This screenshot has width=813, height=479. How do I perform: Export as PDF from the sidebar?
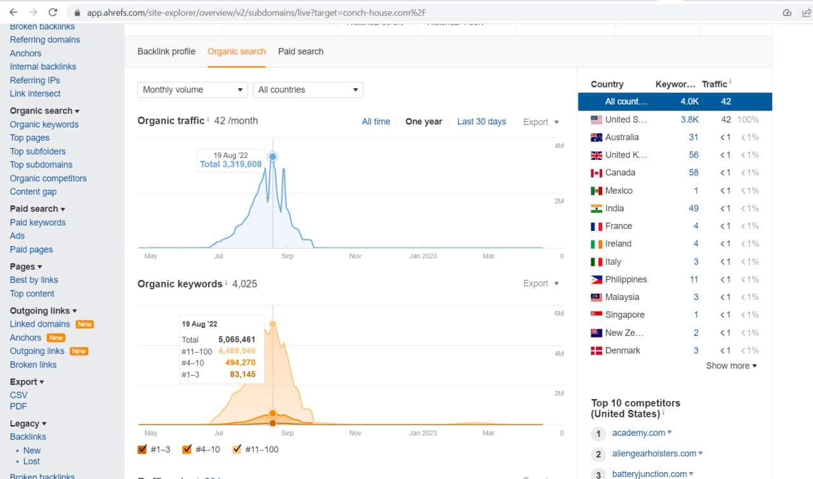pyautogui.click(x=18, y=406)
